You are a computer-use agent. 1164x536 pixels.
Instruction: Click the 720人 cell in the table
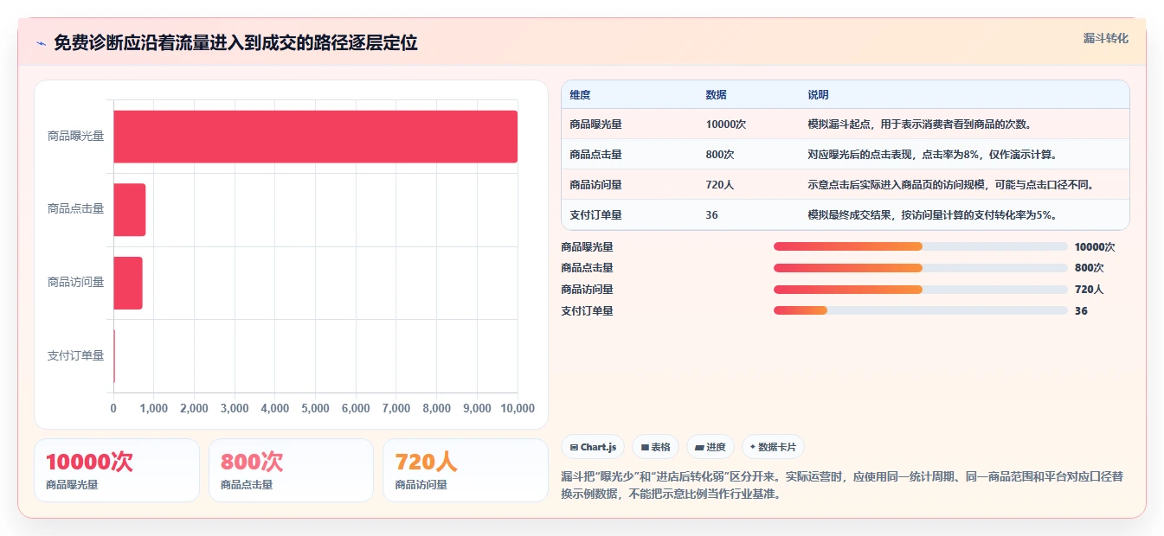coord(719,185)
